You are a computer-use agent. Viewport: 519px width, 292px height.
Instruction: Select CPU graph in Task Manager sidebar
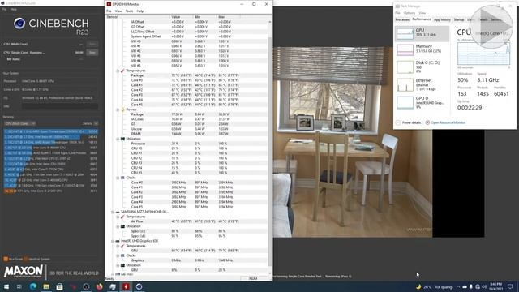pyautogui.click(x=422, y=33)
